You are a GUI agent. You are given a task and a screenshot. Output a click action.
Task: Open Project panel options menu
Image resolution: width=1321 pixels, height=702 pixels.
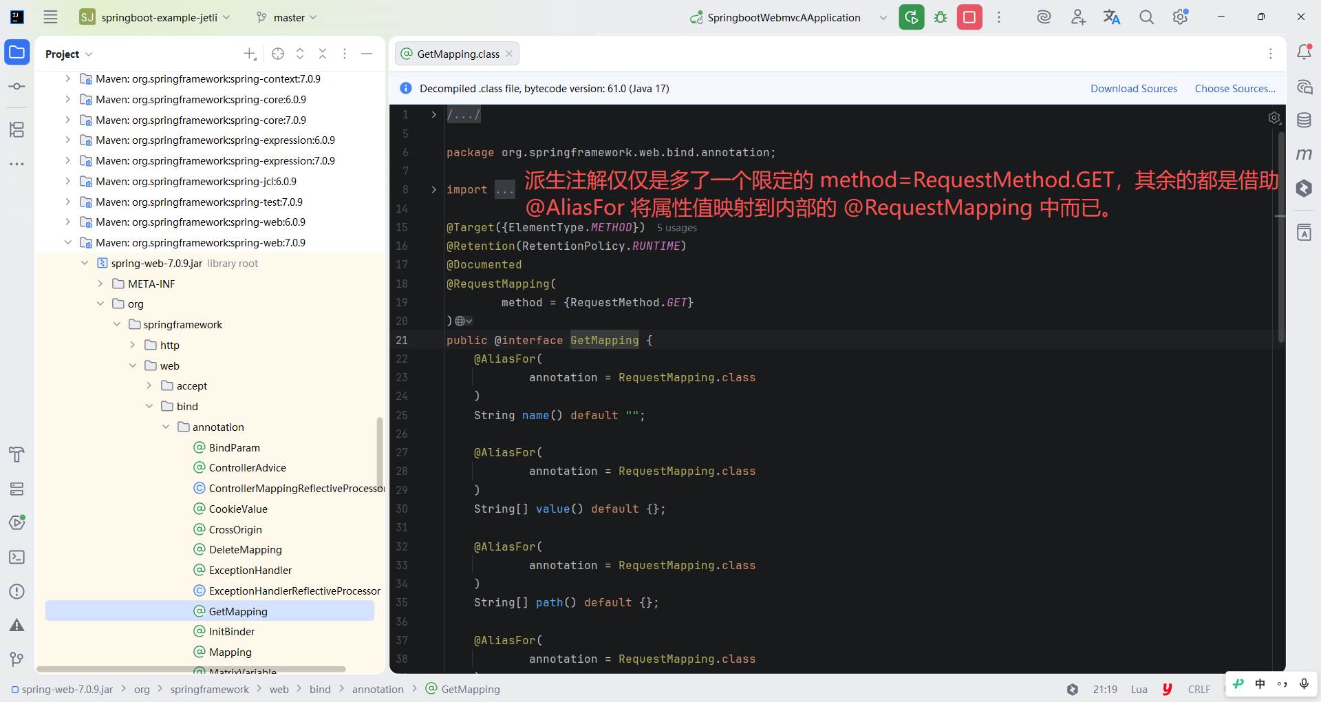[x=345, y=54]
